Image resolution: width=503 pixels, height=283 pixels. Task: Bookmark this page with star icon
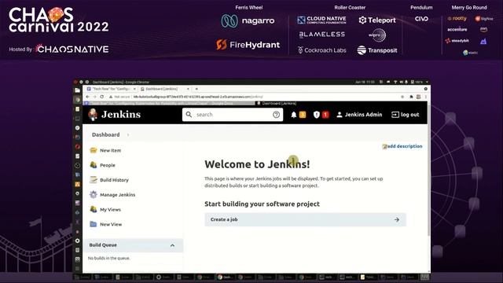pos(402,97)
